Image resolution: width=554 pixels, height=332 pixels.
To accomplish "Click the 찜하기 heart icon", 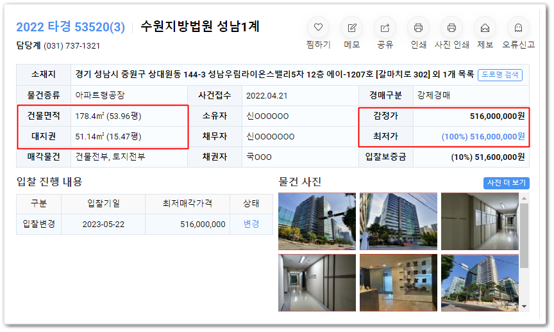I will click(x=318, y=28).
